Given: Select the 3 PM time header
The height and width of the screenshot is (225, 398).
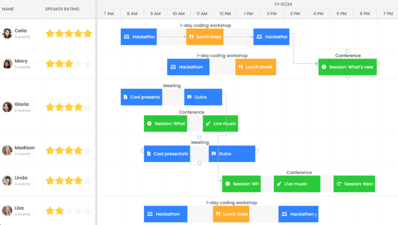Looking at the screenshot, I should tap(295, 13).
